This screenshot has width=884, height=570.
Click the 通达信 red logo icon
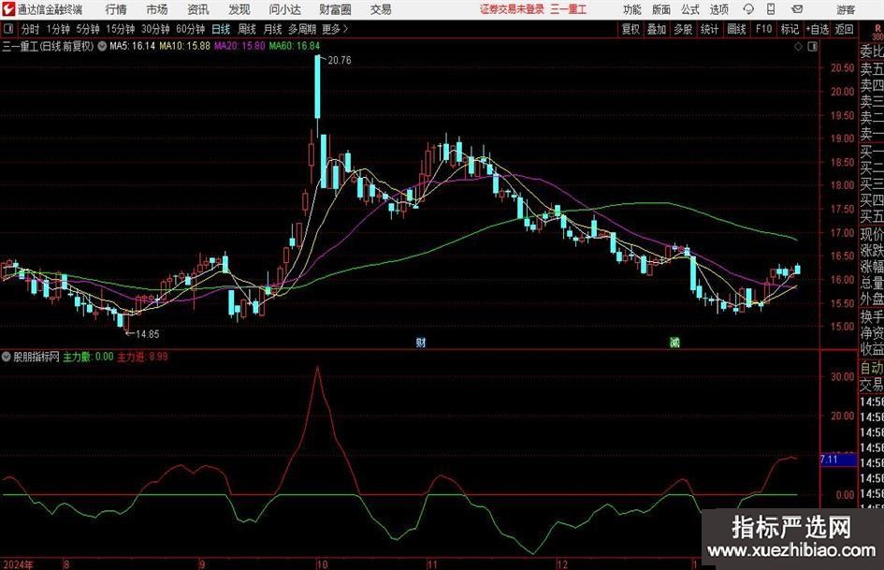[x=8, y=9]
